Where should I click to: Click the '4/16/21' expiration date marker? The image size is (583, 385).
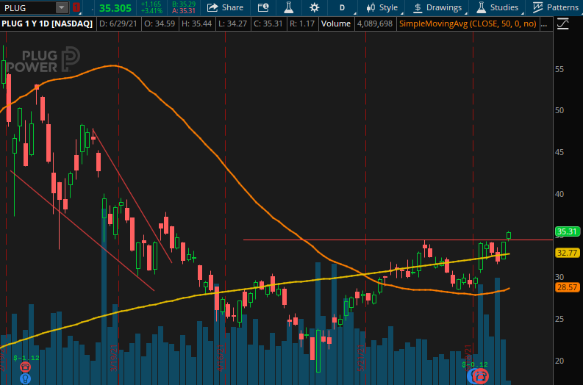(221, 358)
